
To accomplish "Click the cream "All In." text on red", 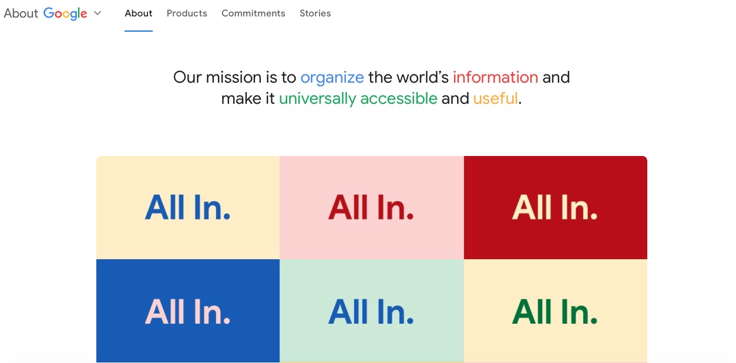I will [x=555, y=207].
